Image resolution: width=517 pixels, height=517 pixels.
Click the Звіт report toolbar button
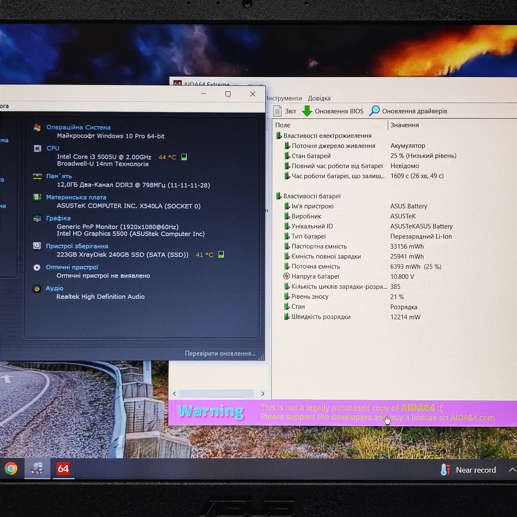click(x=285, y=111)
